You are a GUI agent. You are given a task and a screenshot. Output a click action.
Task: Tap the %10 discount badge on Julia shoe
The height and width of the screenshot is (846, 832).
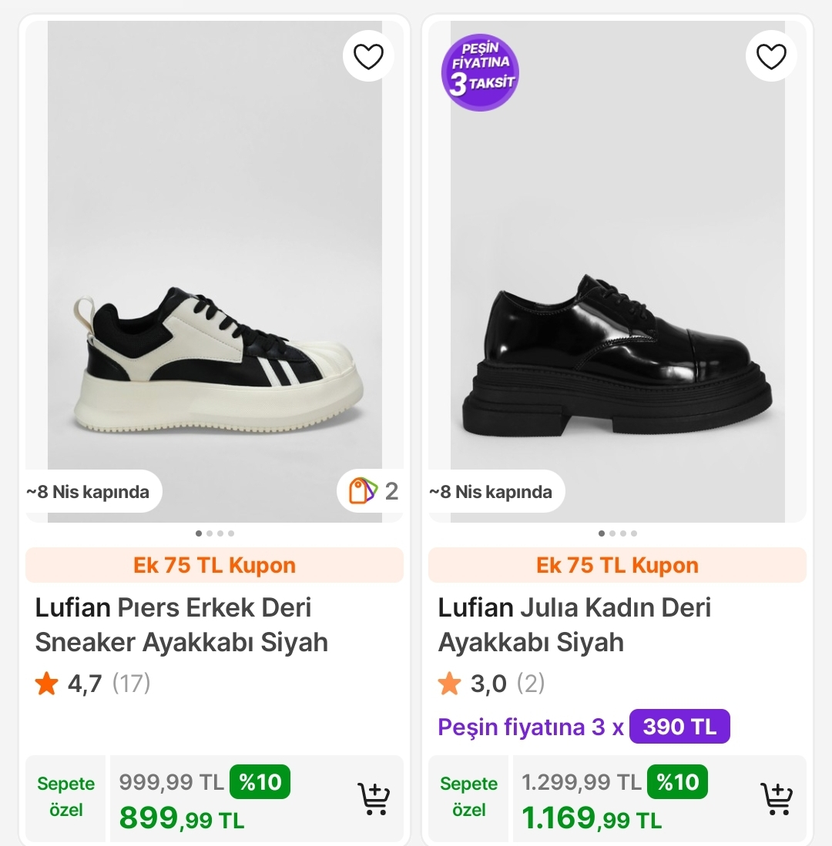pyautogui.click(x=677, y=782)
